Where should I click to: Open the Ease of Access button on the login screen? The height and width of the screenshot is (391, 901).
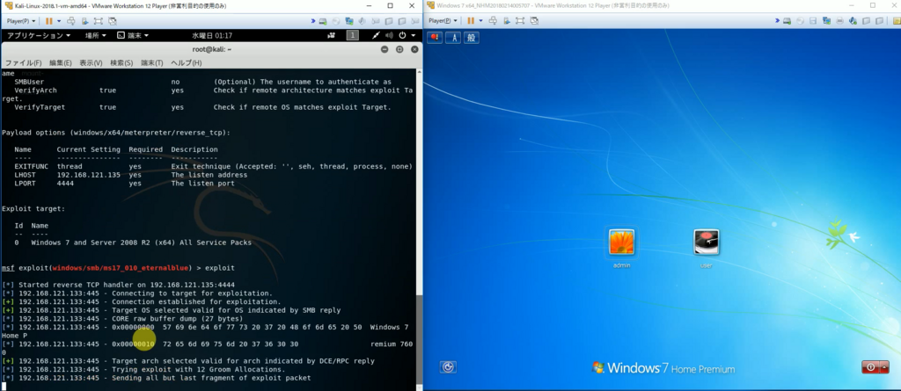point(448,367)
